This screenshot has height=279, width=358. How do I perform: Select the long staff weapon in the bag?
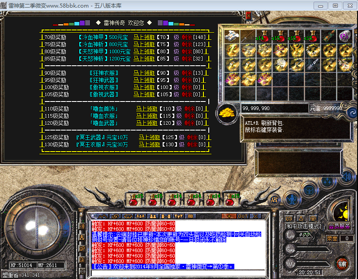[248, 37]
